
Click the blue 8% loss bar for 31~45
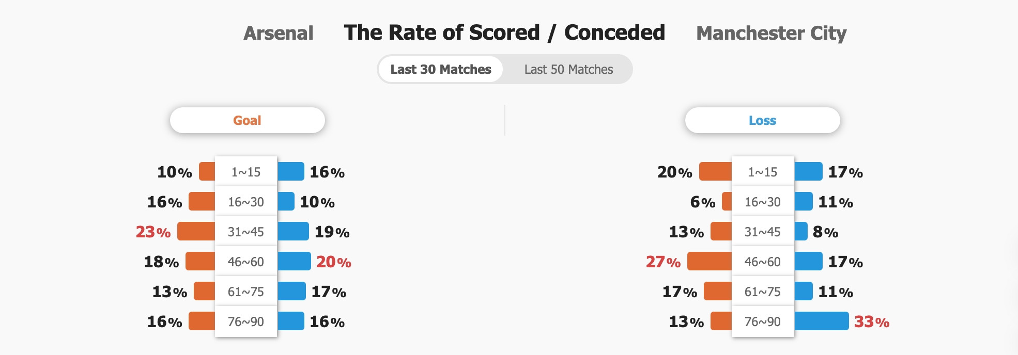[801, 231]
